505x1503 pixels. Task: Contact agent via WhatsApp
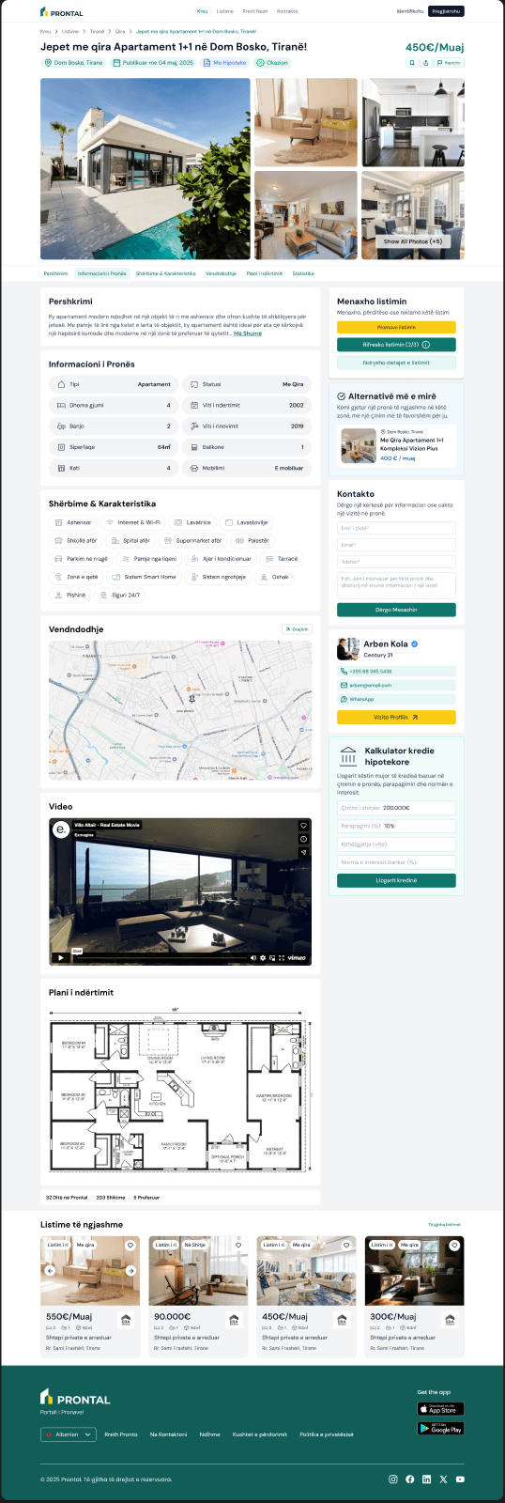click(396, 699)
